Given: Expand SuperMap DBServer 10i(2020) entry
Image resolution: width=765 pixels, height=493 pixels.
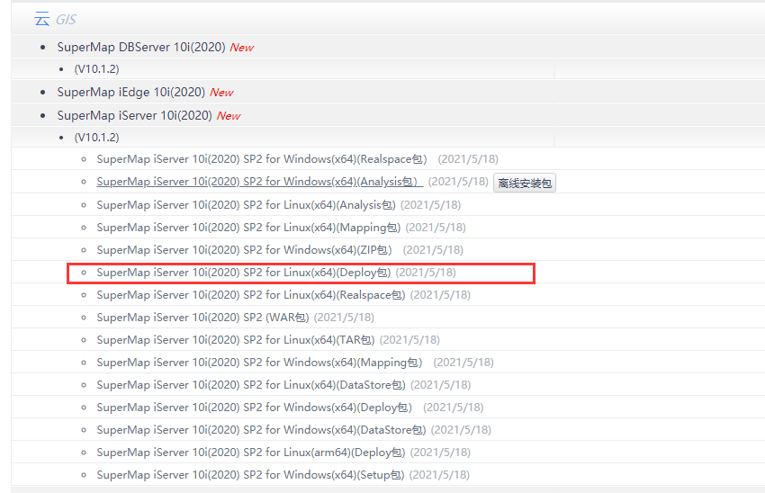Looking at the screenshot, I should tap(141, 48).
